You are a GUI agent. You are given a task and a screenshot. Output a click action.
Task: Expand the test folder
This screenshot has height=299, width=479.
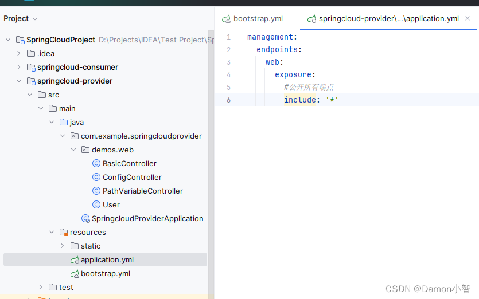pyautogui.click(x=41, y=287)
